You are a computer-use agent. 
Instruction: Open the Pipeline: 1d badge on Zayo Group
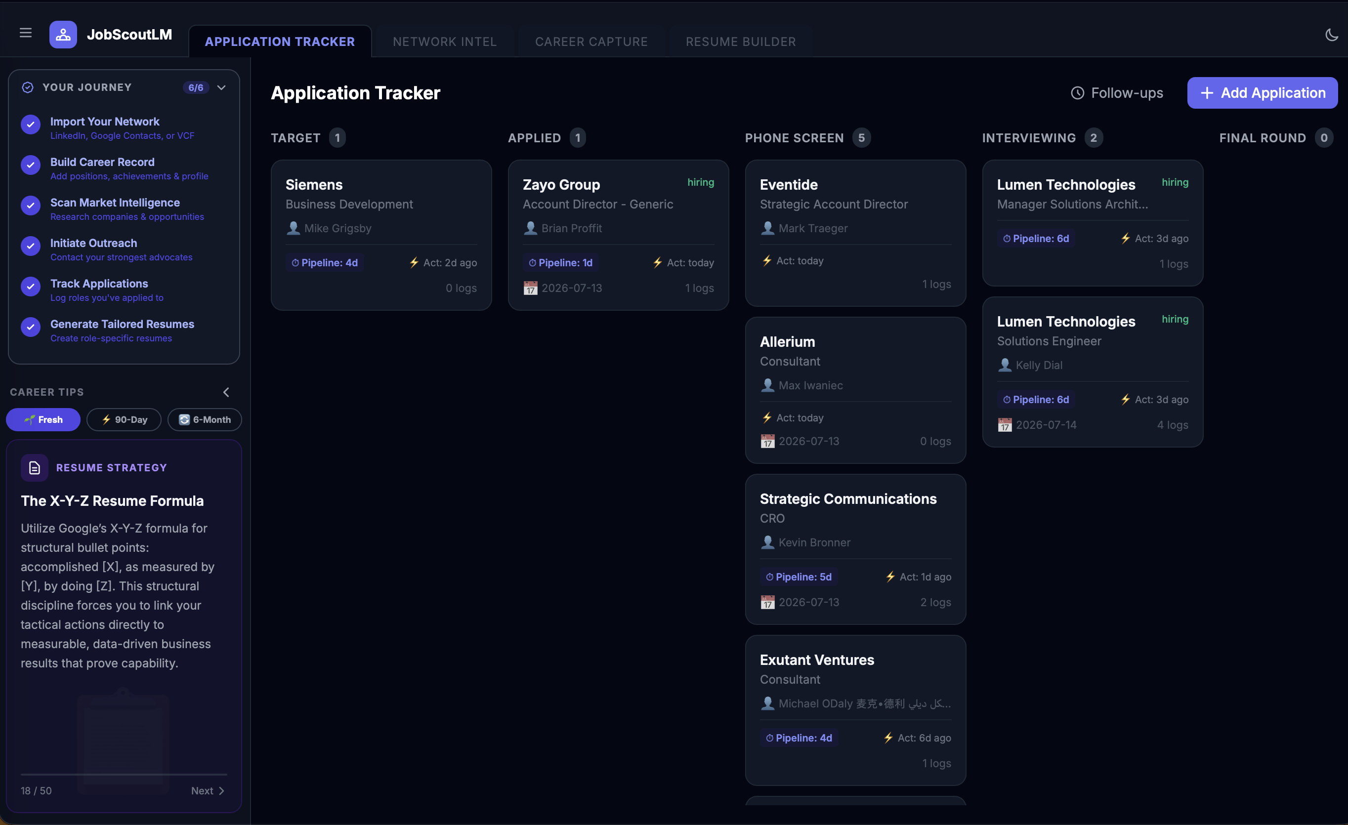(561, 263)
